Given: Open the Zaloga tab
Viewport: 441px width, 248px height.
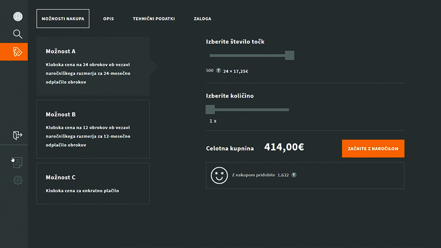Looking at the screenshot, I should coord(203,19).
